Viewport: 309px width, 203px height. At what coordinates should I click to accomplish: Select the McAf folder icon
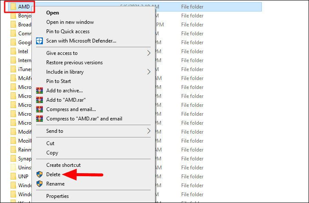pos(14,78)
